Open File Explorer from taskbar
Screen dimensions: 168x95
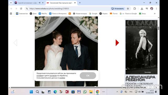(91, 92)
